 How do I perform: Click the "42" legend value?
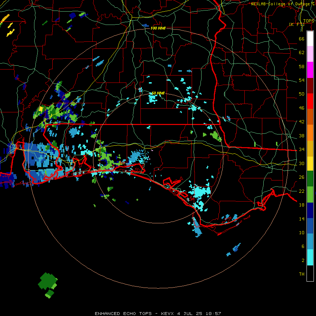[x=302, y=122]
